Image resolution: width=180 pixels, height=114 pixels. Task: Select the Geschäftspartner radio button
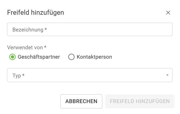(x=12, y=57)
